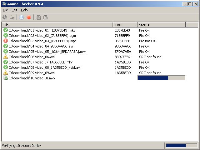The image size is (200, 150).
Task: Click yellow warning icon of video_06.avi
Action: tap(6, 57)
